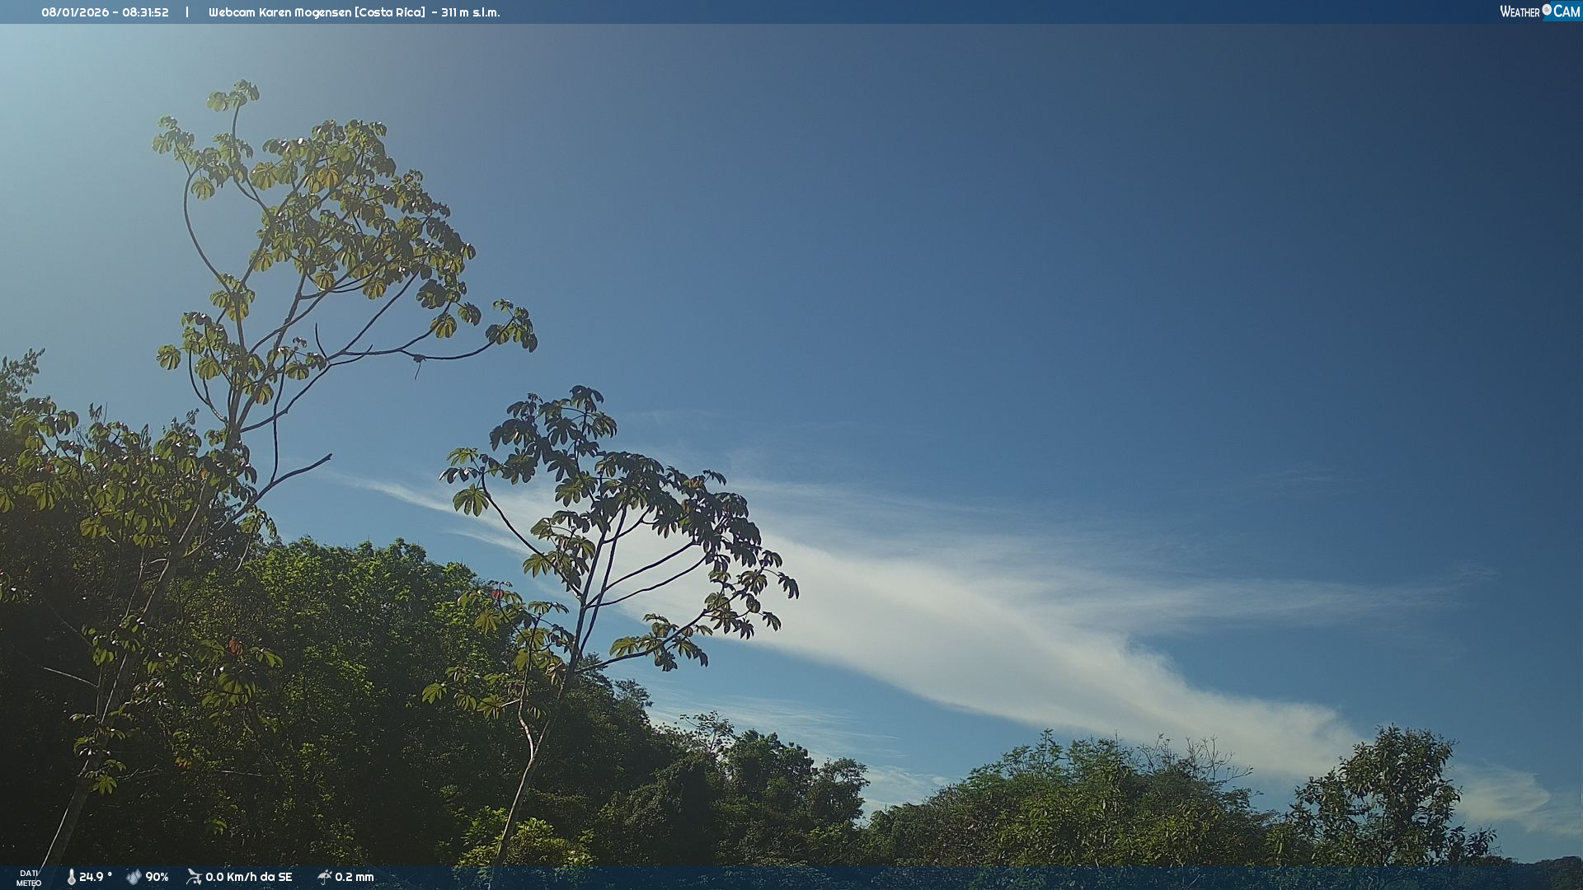Click the Webcam Karen Mogensen title
The width and height of the screenshot is (1583, 890).
click(279, 12)
